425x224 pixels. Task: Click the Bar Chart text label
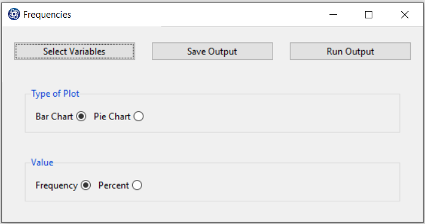click(x=55, y=116)
